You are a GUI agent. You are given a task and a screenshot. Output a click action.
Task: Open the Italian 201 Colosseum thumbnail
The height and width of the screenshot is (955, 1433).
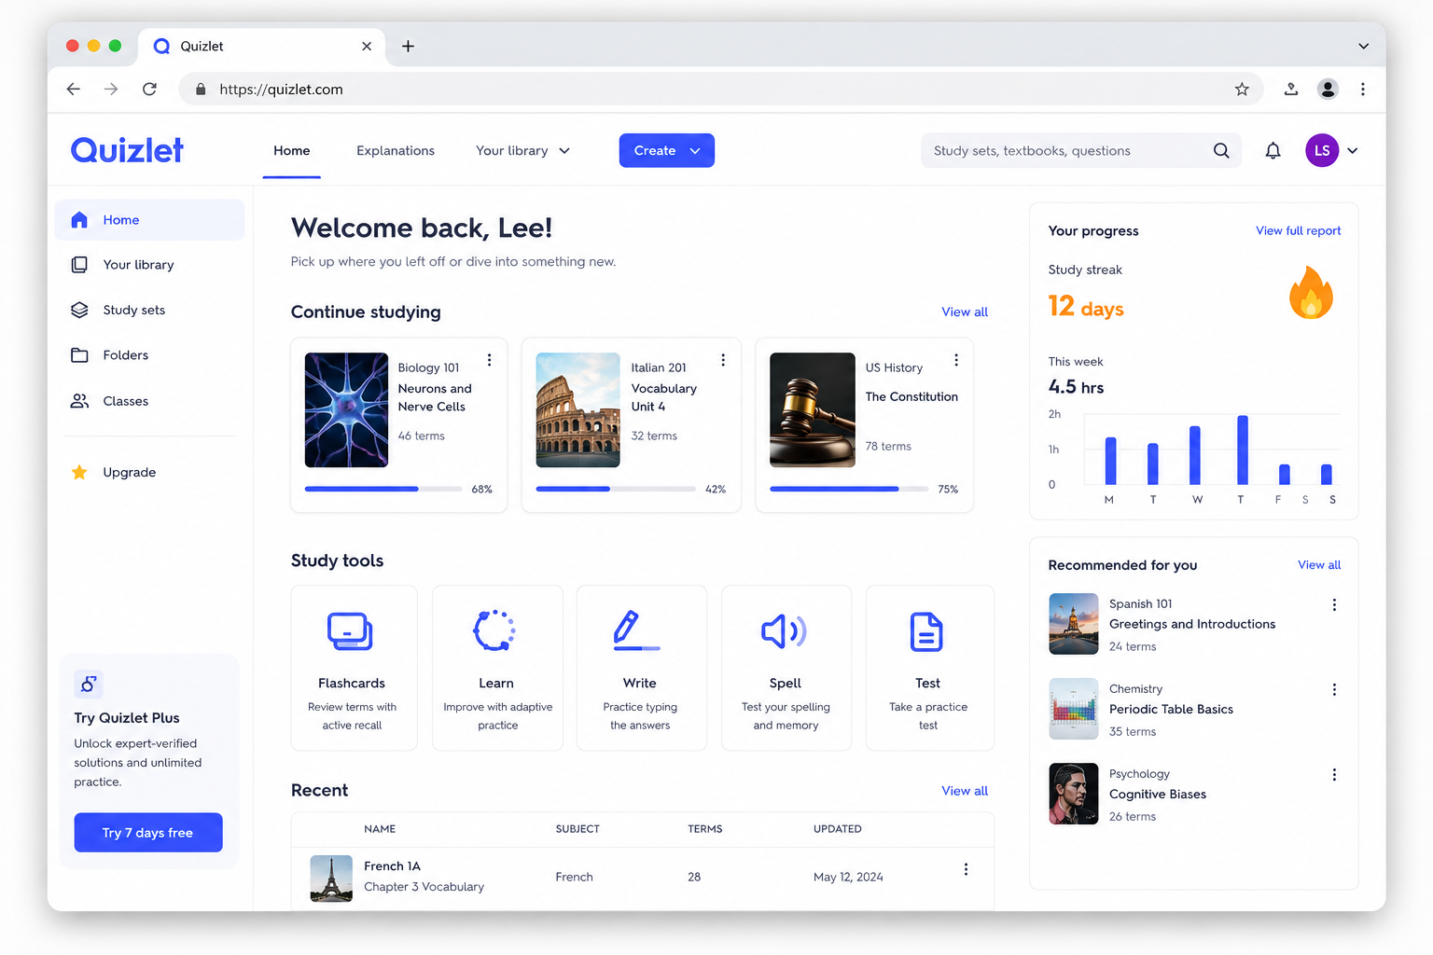point(578,409)
